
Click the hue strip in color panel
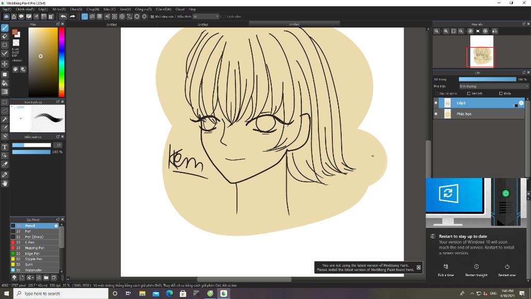(x=62, y=62)
